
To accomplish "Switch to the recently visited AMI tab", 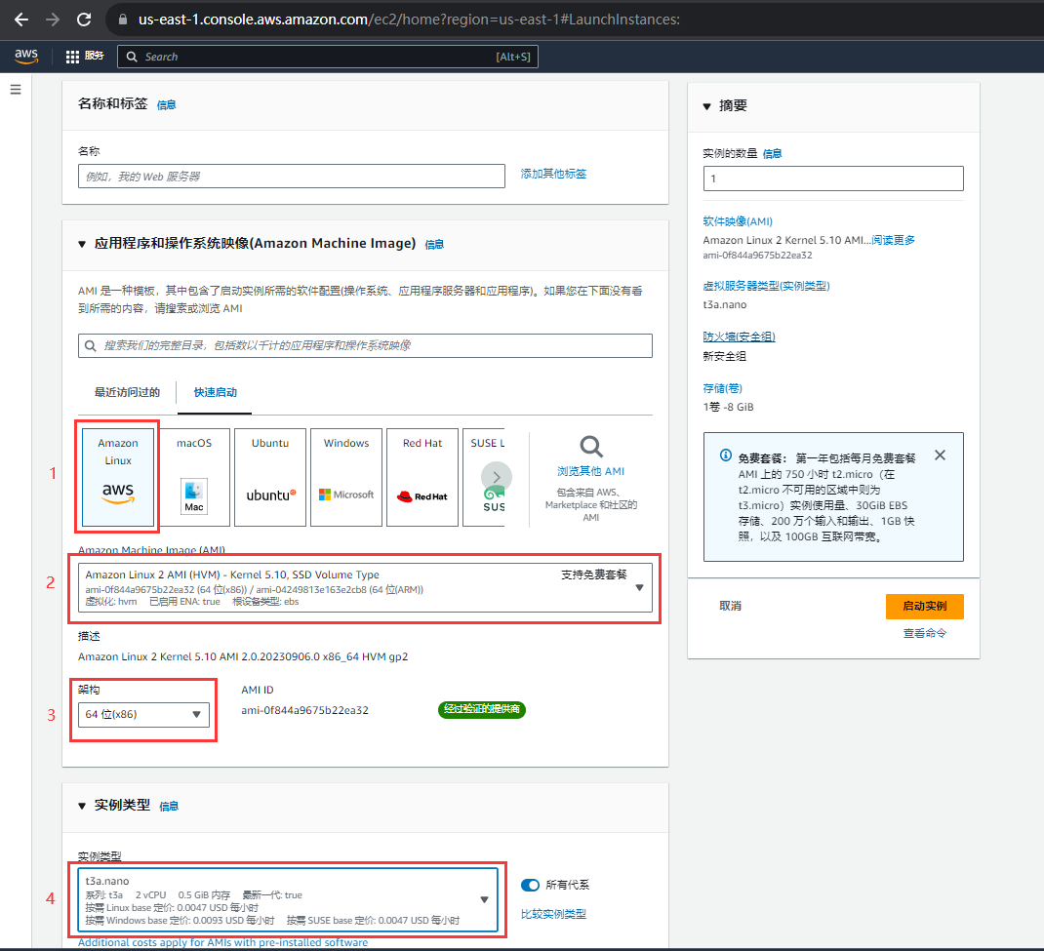I will (127, 392).
